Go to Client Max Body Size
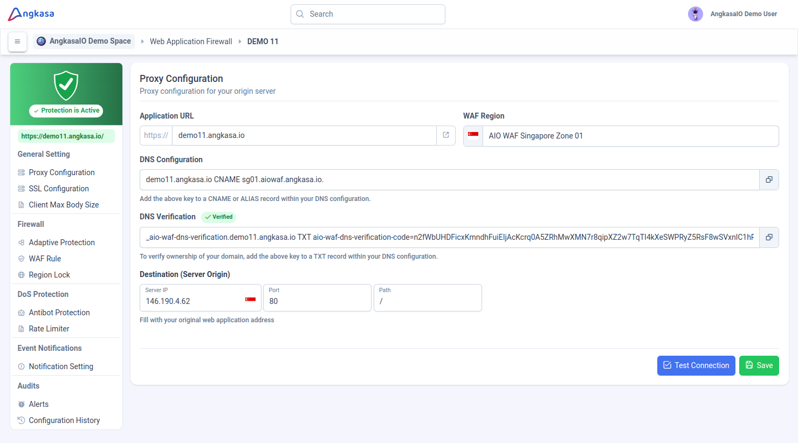 coord(64,205)
